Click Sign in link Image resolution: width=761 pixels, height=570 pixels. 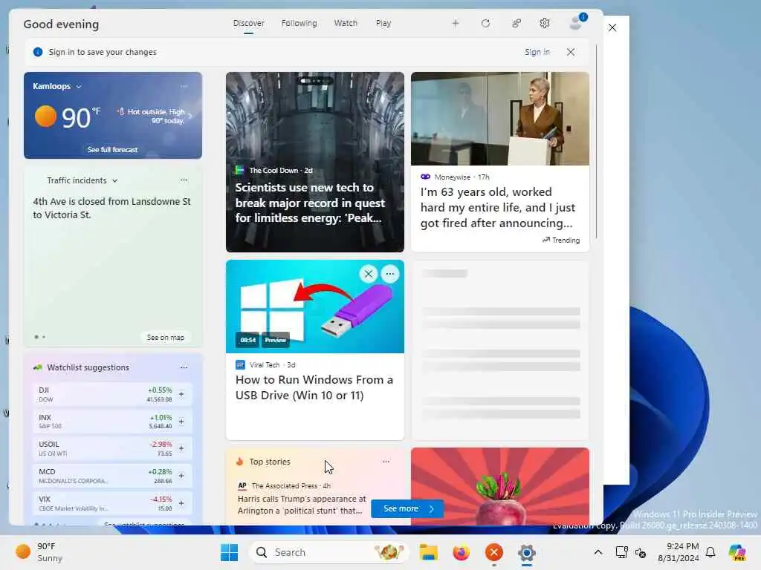(537, 52)
